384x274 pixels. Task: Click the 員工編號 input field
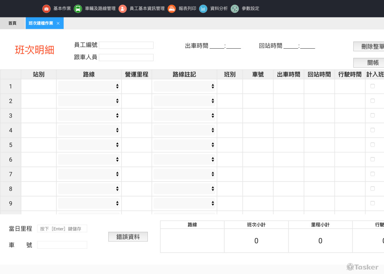[x=126, y=45]
